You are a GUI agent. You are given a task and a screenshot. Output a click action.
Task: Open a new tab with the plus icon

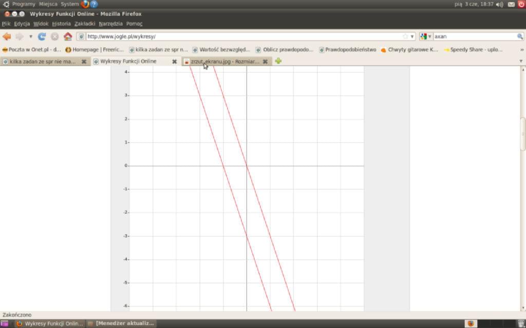(278, 61)
